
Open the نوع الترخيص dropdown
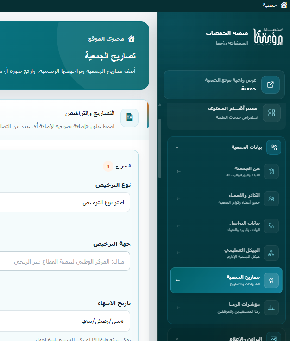pos(65,202)
